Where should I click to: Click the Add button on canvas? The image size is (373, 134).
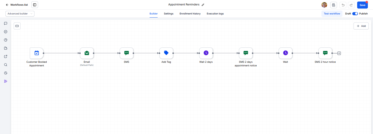(x=361, y=26)
